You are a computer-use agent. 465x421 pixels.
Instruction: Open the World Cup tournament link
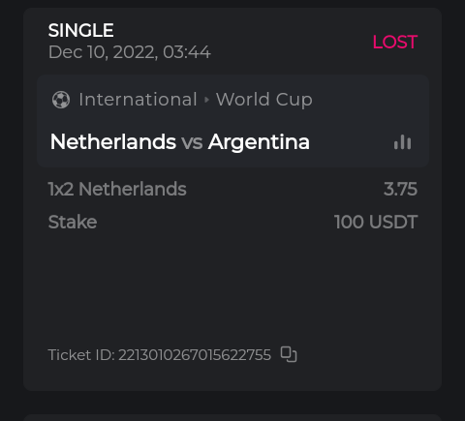(264, 100)
